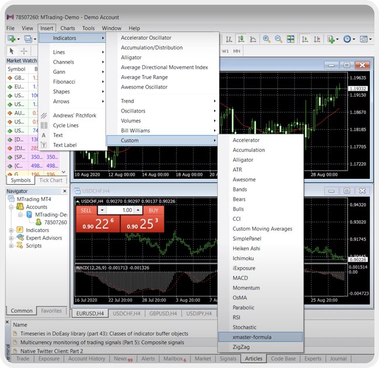Viewport: 379px width, 368px height.
Task: Open the Periods clock icon
Action: tap(347, 39)
